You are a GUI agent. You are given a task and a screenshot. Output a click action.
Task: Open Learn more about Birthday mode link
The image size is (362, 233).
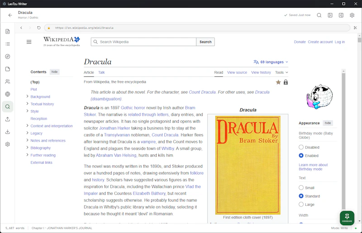313,167
